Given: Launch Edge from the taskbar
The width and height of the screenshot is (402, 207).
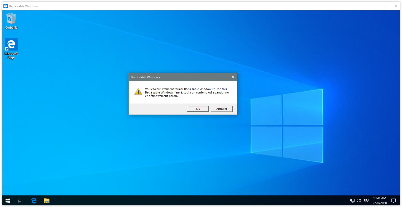Looking at the screenshot, I should 34,201.
